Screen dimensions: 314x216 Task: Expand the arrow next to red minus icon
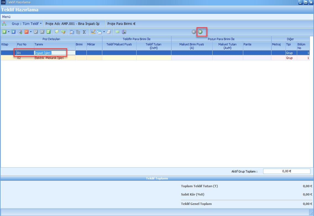[31, 32]
